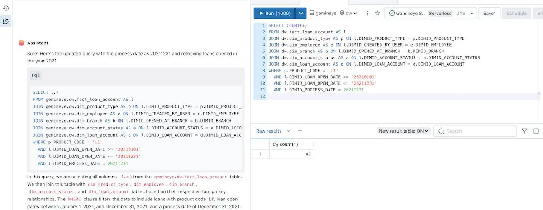Image resolution: width=543 pixels, height=210 pixels.
Task: Click the Assistant avatar icon
Action: (21, 43)
